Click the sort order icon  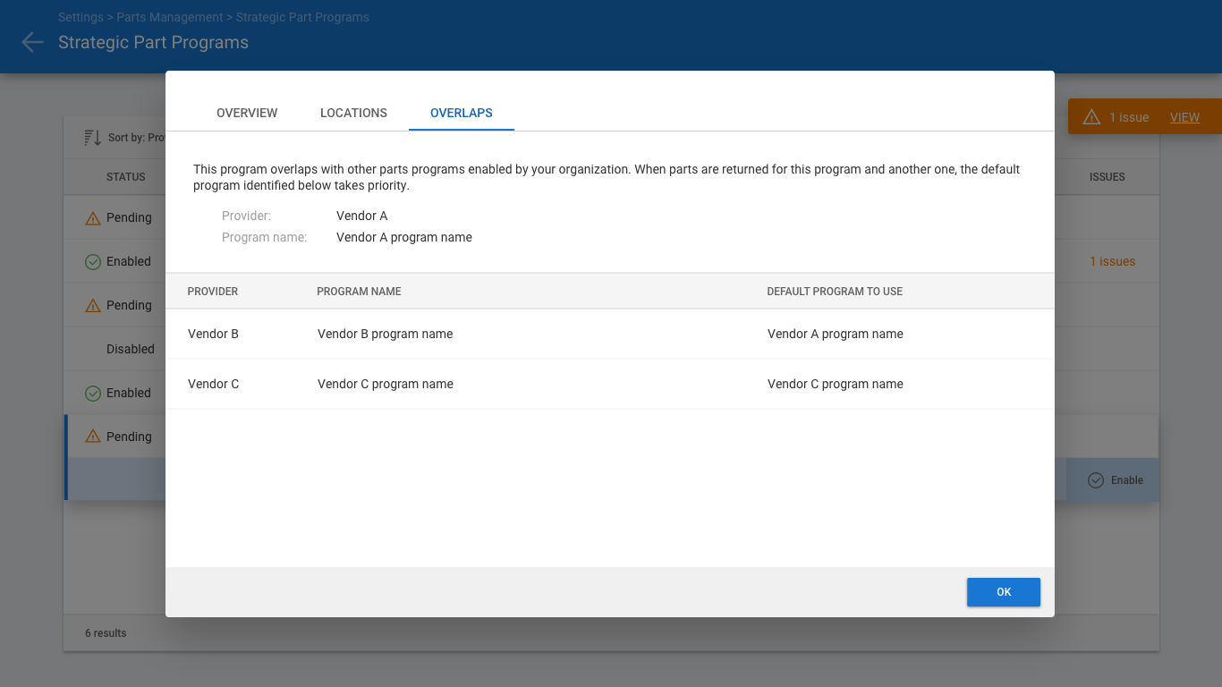click(x=92, y=138)
